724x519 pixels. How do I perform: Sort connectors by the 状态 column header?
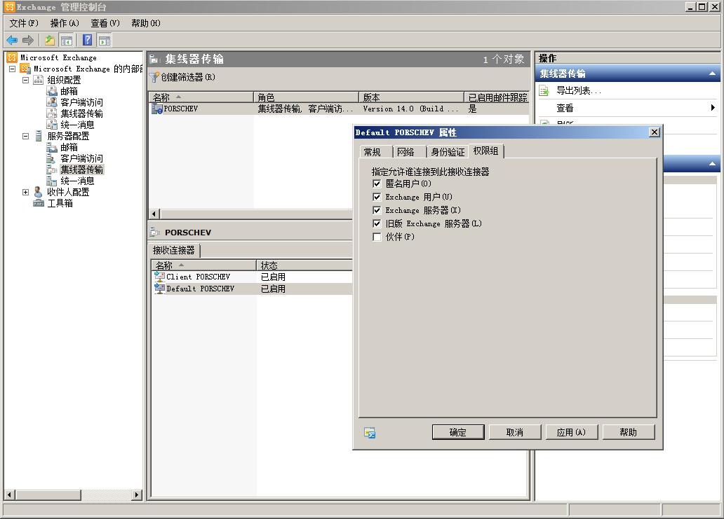[304, 265]
